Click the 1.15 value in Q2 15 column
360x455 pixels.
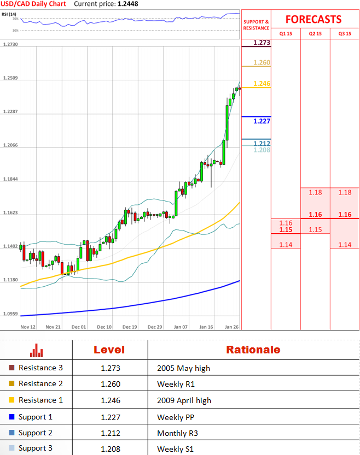315,229
